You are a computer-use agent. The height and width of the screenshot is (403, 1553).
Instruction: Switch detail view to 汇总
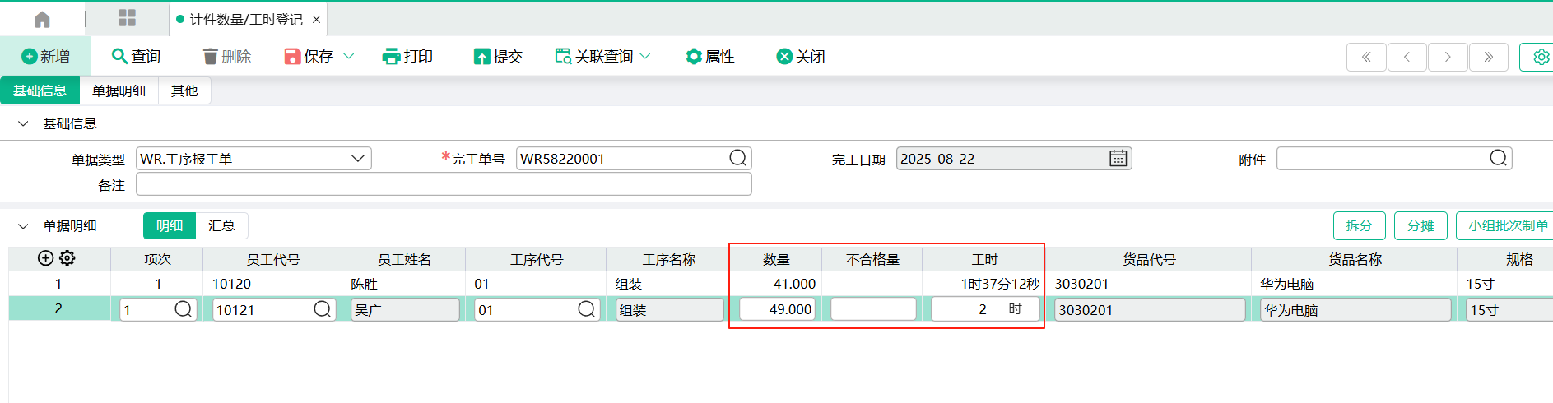click(x=221, y=225)
